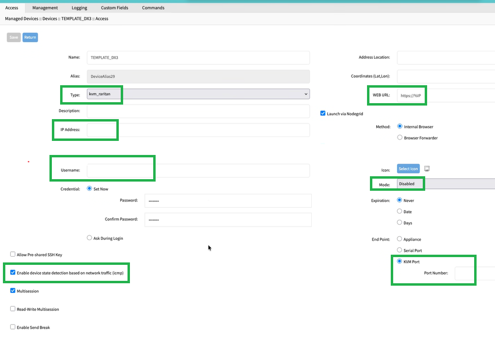This screenshot has height=337, width=495.
Task: Click the Return button
Action: coord(30,37)
